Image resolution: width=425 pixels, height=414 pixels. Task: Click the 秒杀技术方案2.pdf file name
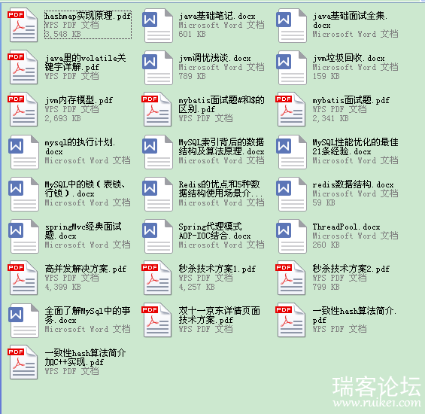pyautogui.click(x=351, y=269)
